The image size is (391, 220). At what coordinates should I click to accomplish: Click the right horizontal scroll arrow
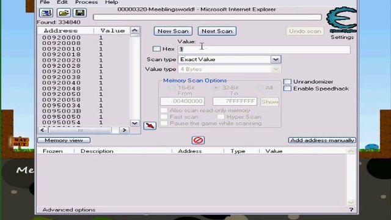click(124, 130)
